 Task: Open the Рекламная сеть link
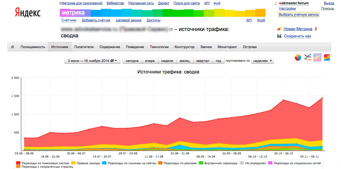point(141,3)
